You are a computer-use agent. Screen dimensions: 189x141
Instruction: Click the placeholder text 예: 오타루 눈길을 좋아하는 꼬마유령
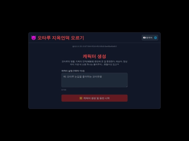pyautogui.click(x=83, y=77)
